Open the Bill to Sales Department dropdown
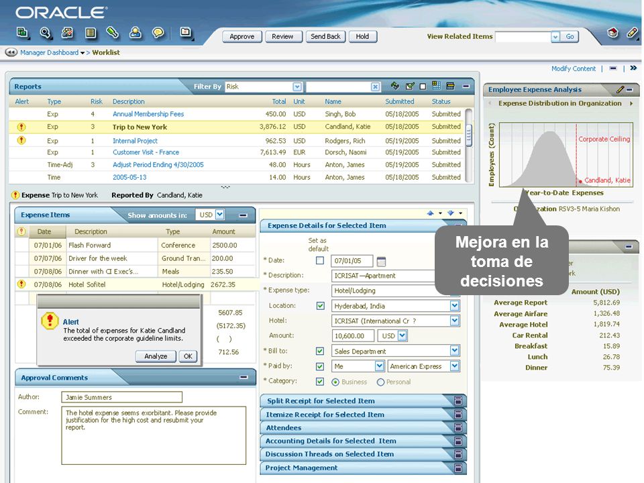The width and height of the screenshot is (644, 483). [x=454, y=351]
